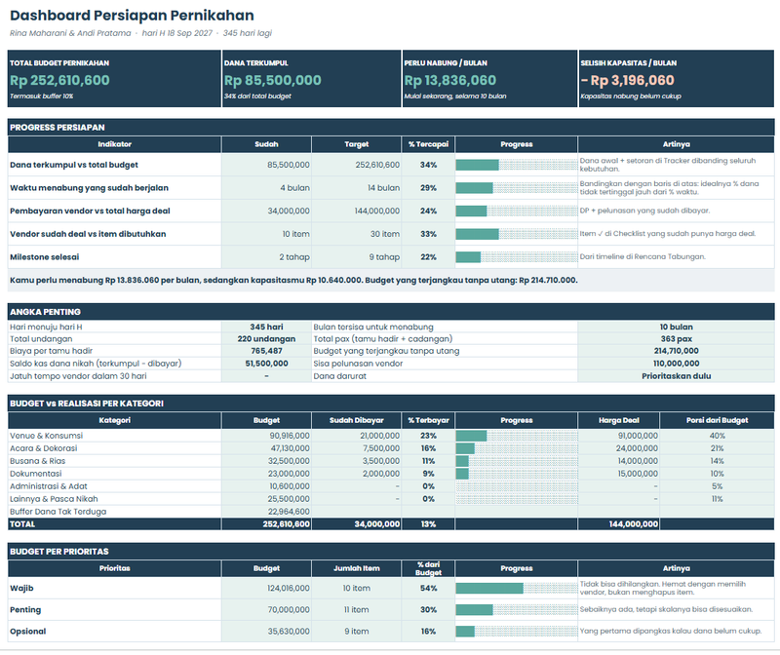Select the Total Budget Pernikahan value card
The image size is (780, 655).
114,79
